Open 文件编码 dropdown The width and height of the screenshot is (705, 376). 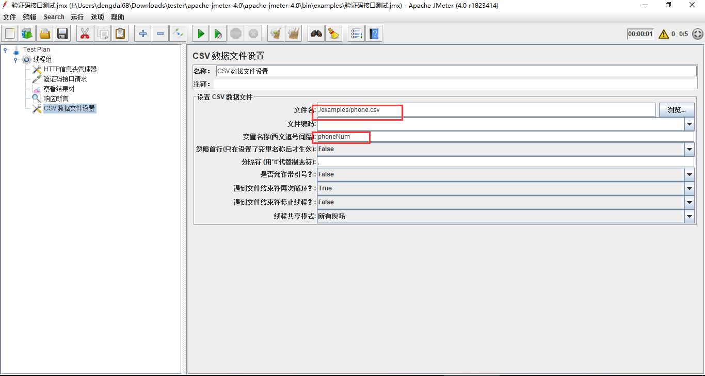pyautogui.click(x=690, y=124)
